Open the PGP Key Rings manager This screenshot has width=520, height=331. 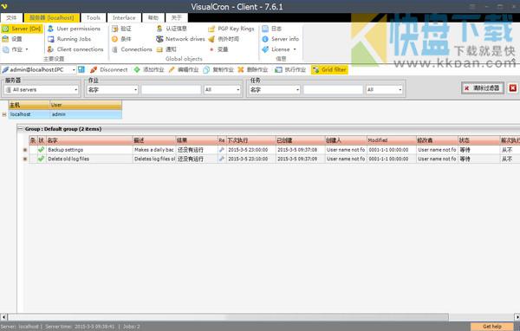pos(231,29)
